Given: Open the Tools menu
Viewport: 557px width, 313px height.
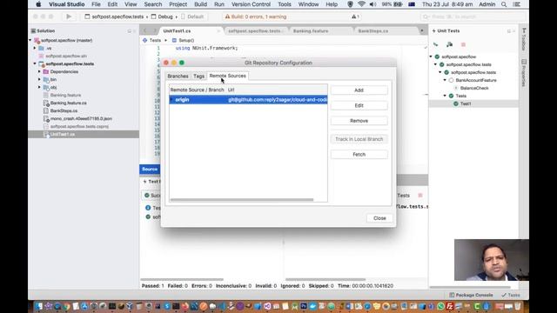Looking at the screenshot, I should click(x=285, y=4).
